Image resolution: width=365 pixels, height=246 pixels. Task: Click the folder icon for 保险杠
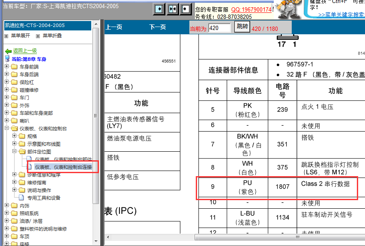(14, 82)
